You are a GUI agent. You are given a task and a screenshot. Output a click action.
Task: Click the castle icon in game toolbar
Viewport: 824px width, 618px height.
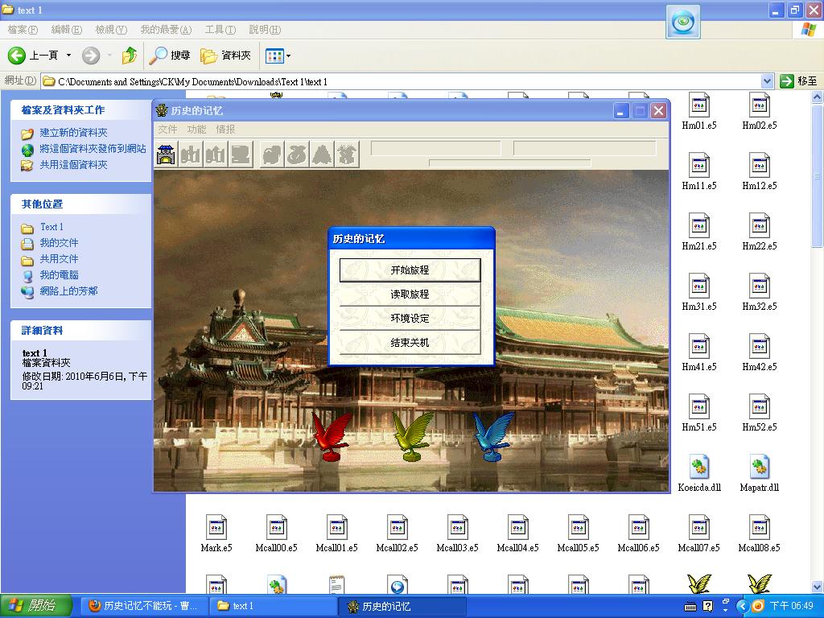167,153
